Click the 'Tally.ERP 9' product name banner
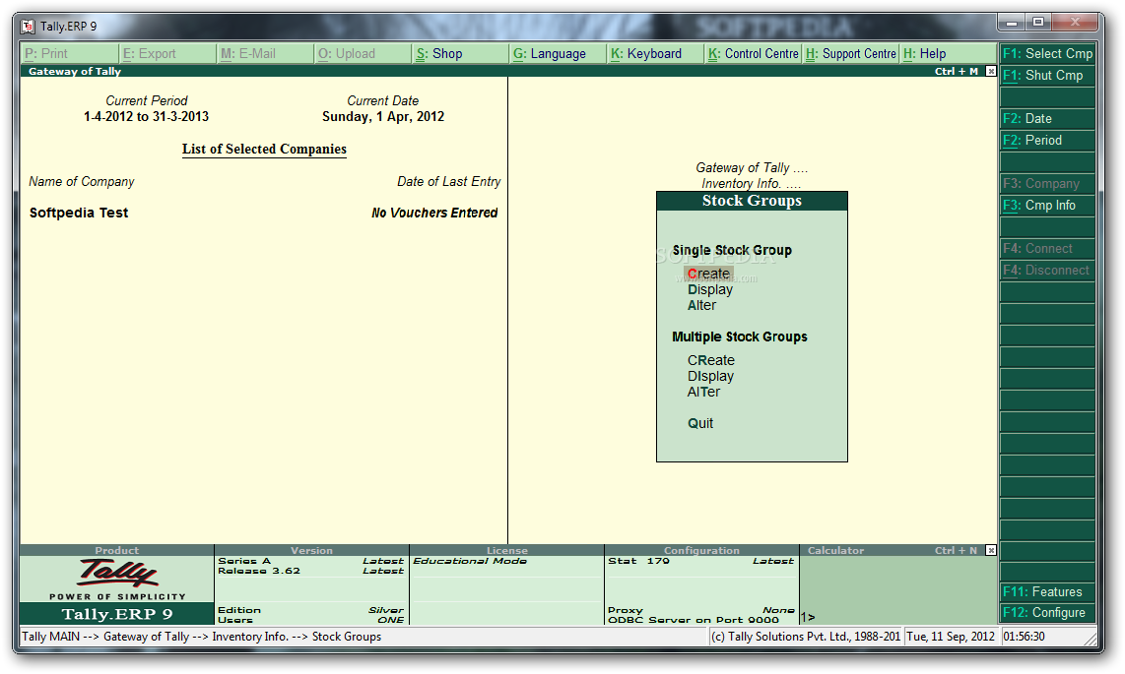Screen dimensions: 1125x674 (x=117, y=614)
